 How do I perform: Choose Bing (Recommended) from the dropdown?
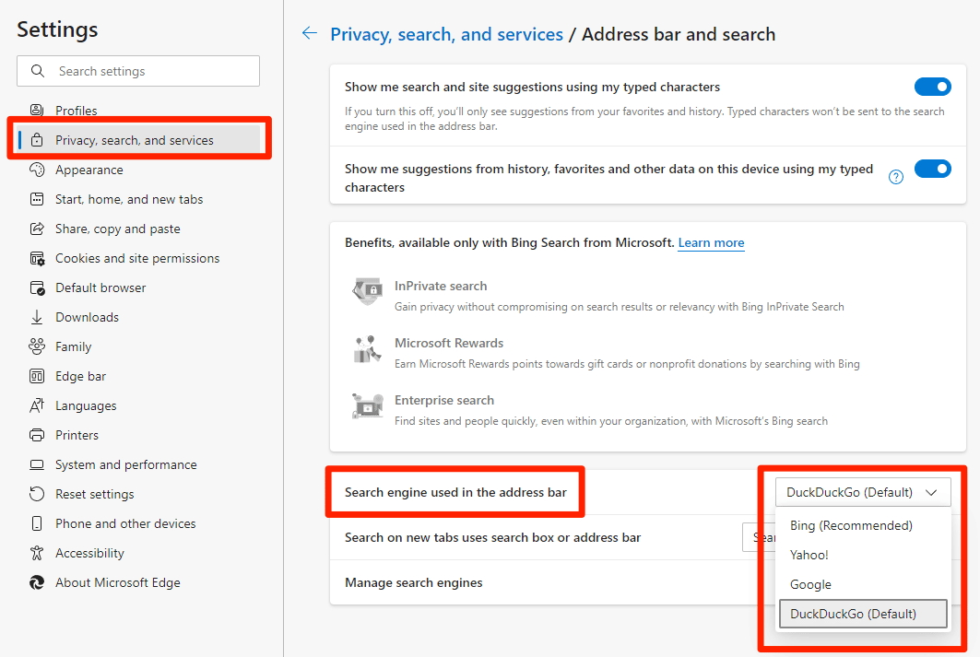(x=863, y=525)
